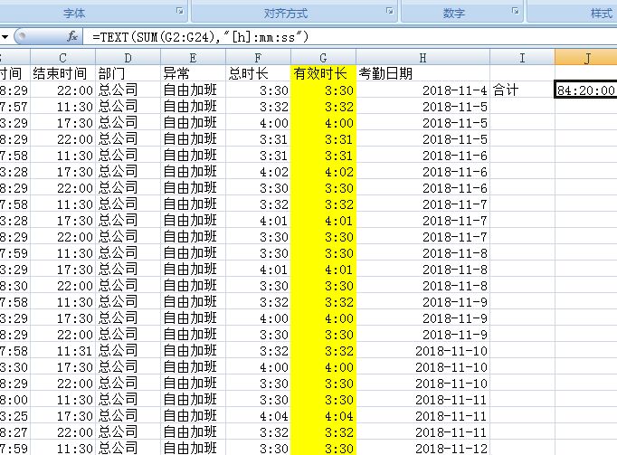Select column I header

tap(522, 58)
